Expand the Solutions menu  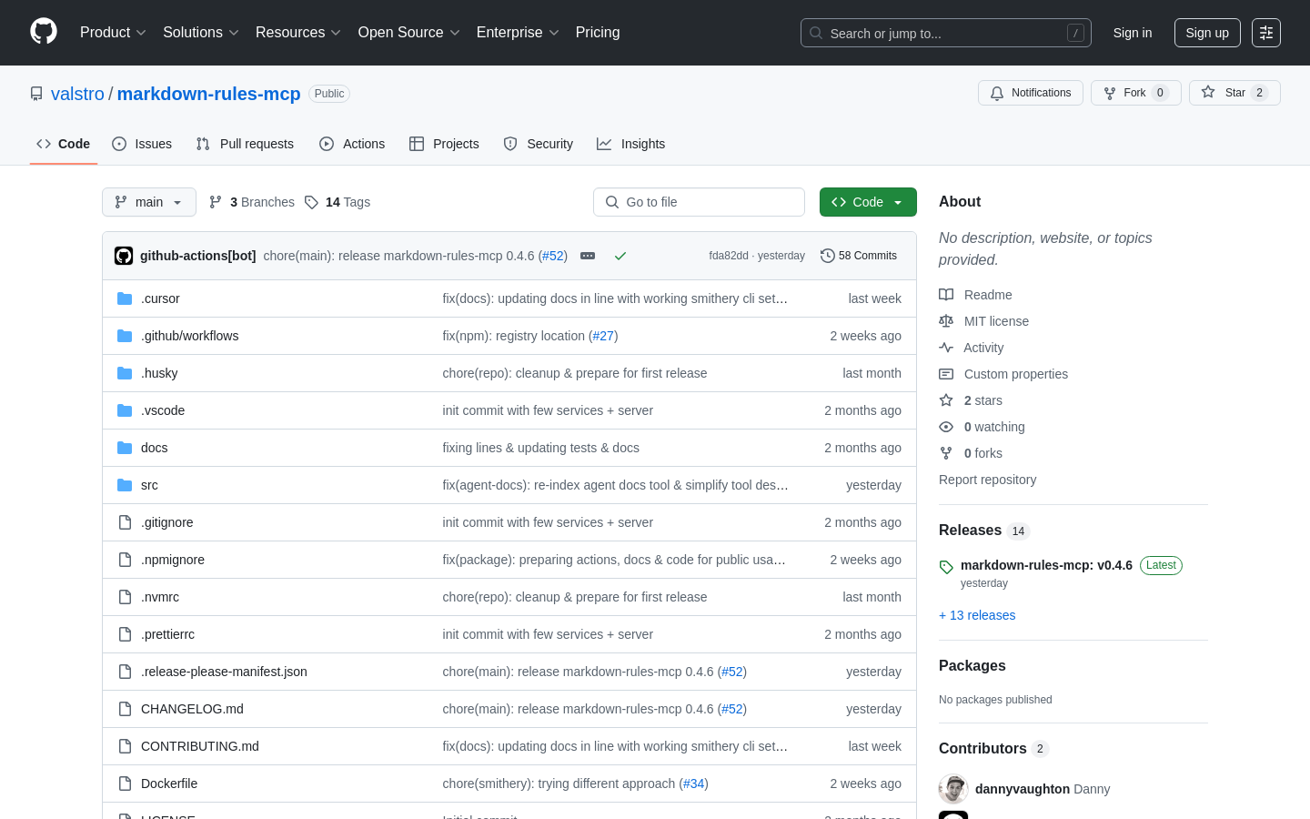201,33
